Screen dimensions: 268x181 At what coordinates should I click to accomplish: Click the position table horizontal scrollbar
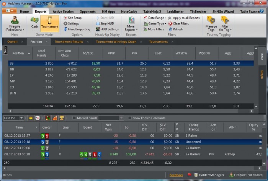pyautogui.click(x=131, y=111)
